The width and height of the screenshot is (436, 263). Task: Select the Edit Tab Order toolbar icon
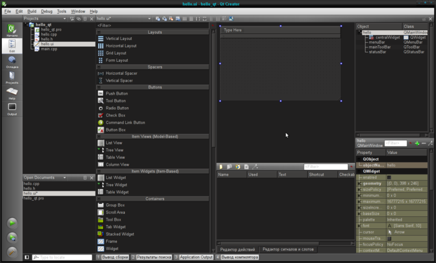pos(177,19)
